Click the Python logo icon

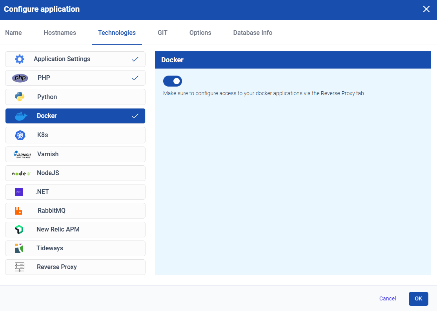[20, 97]
